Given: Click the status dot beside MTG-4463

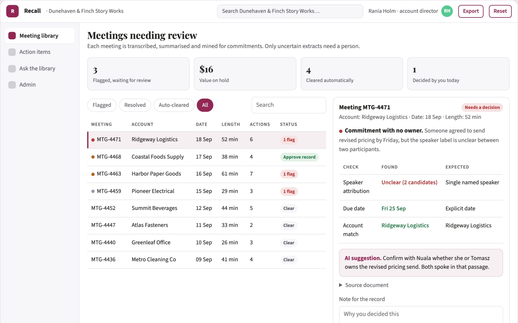Looking at the screenshot, I should [93, 174].
